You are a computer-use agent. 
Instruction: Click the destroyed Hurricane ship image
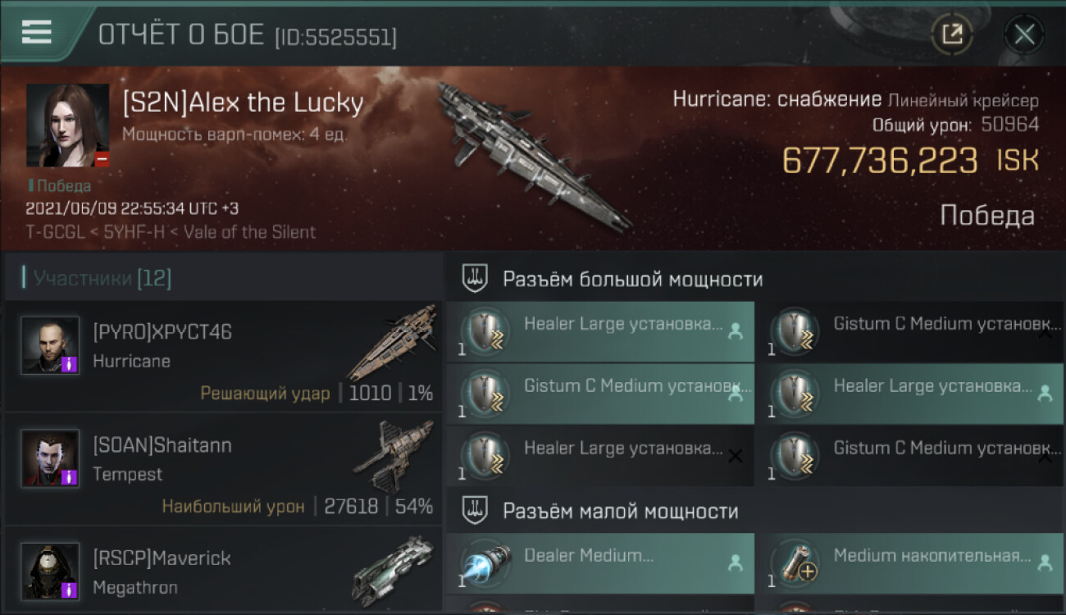click(533, 156)
